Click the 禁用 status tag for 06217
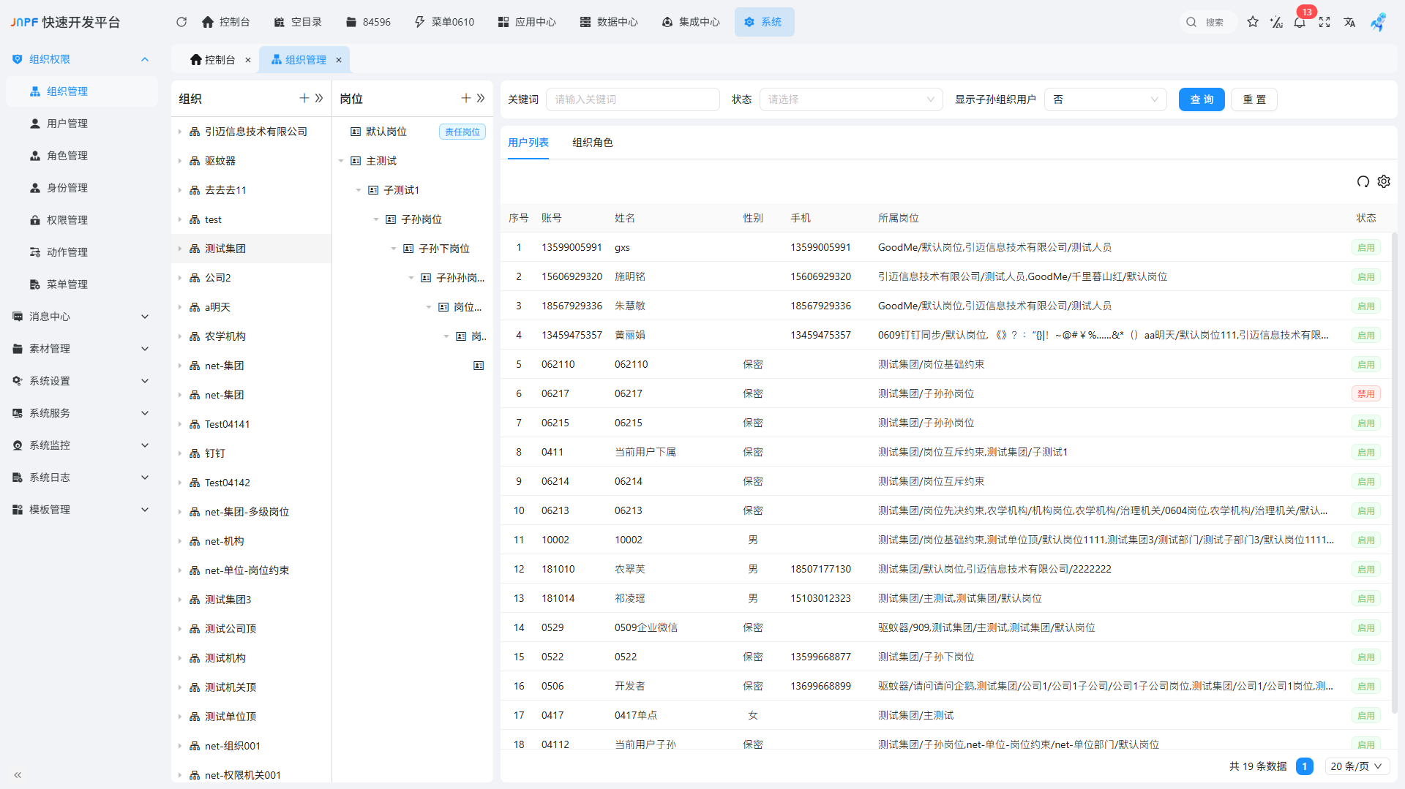The image size is (1405, 789). tap(1365, 393)
